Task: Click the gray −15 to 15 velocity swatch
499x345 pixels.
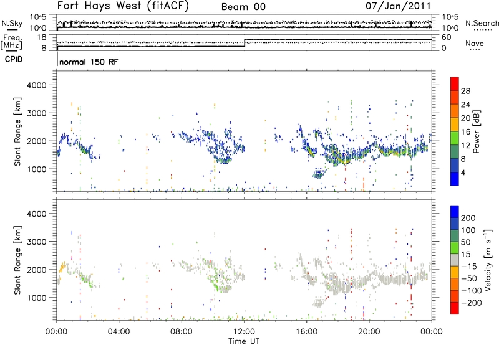Action: click(x=455, y=260)
